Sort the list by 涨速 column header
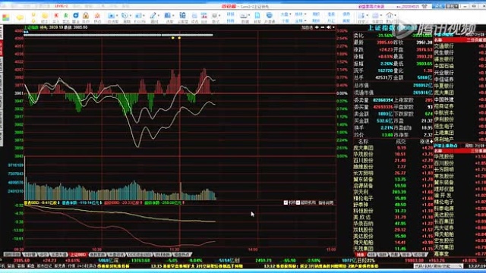The height and width of the screenshot is (273, 486). tap(425, 142)
